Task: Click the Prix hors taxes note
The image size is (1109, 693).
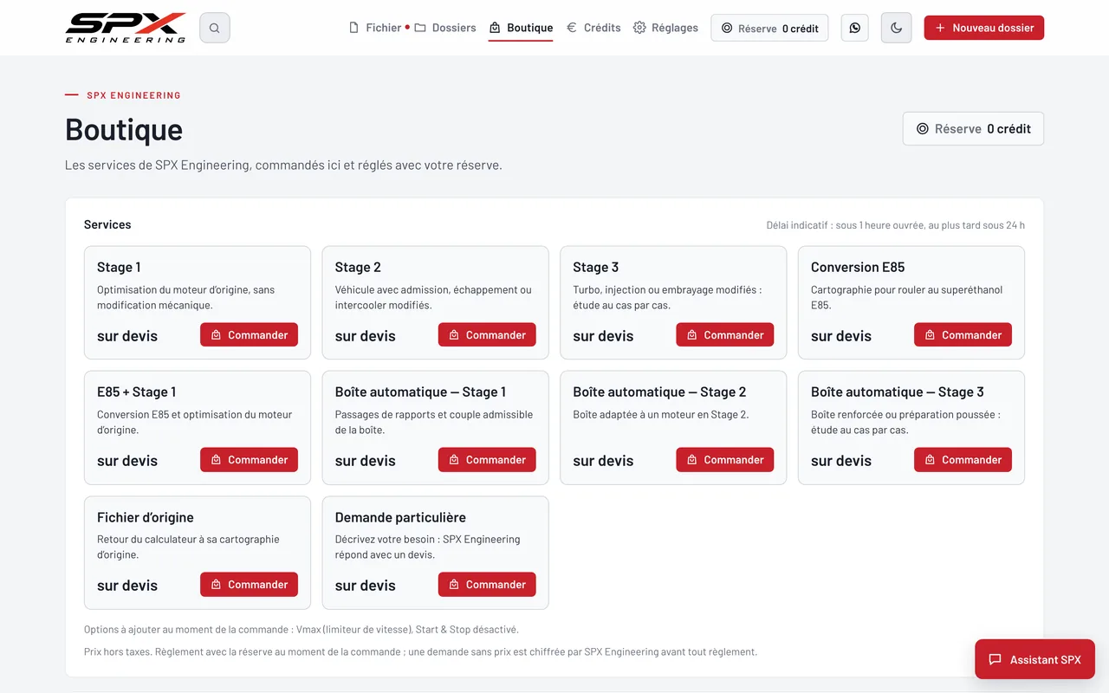Action: (420, 651)
